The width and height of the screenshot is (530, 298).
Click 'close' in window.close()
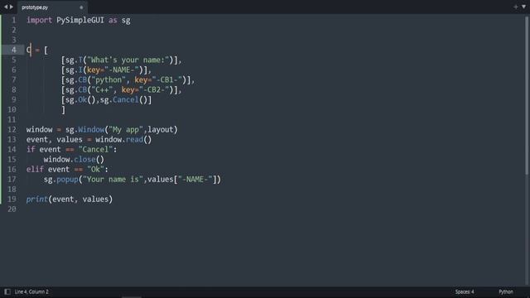(84, 160)
